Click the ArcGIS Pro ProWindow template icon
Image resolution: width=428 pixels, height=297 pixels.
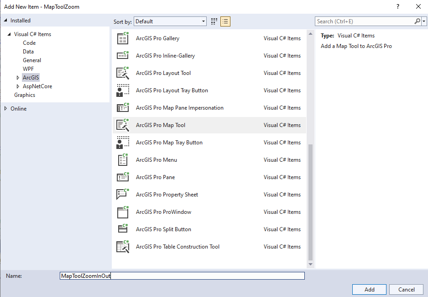pos(123,212)
